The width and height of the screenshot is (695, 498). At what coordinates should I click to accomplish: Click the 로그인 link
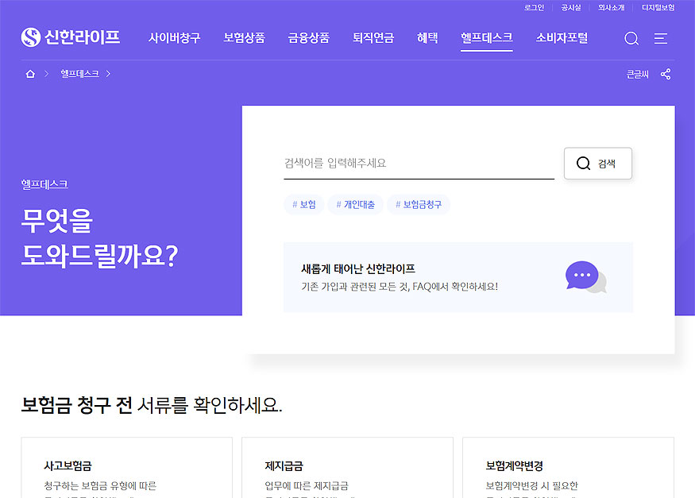(x=534, y=7)
